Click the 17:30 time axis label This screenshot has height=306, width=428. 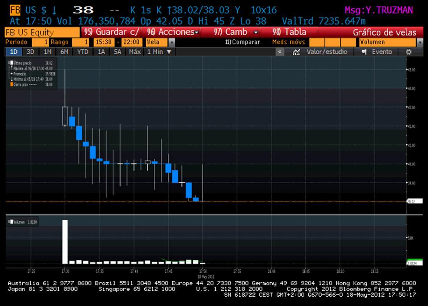point(65,271)
